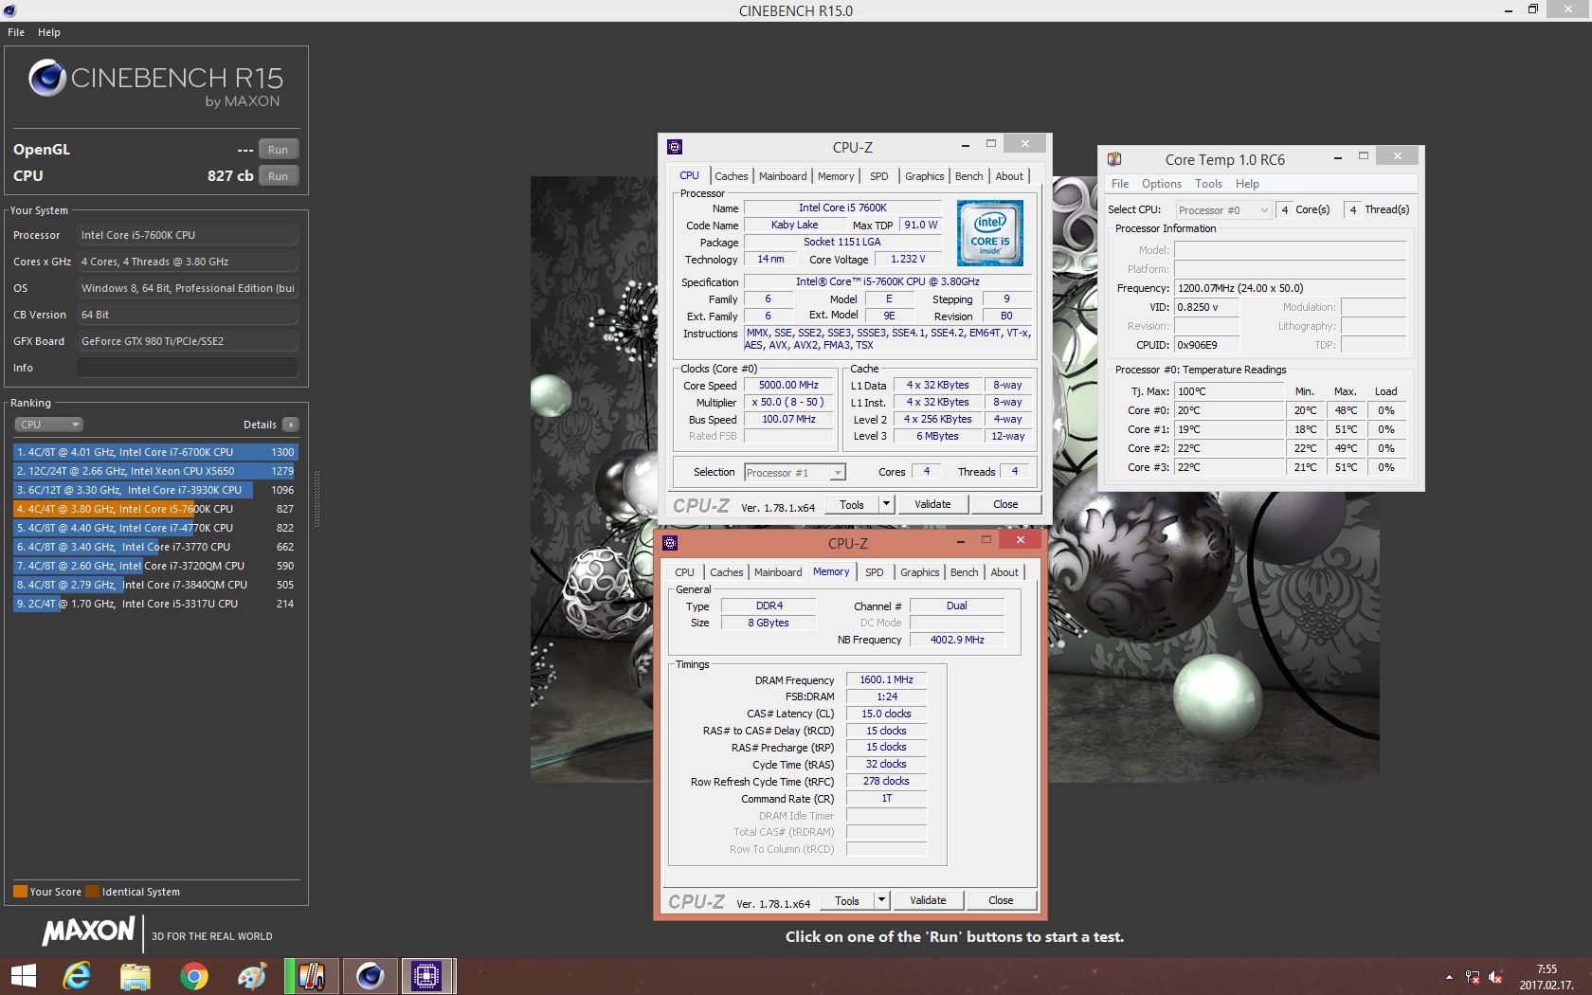Image resolution: width=1592 pixels, height=995 pixels.
Task: Run the OpenGL benchmark
Action: pos(278,150)
